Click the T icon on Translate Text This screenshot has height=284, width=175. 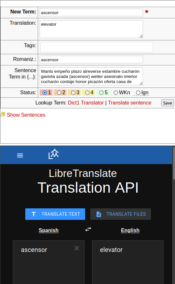click(34, 214)
